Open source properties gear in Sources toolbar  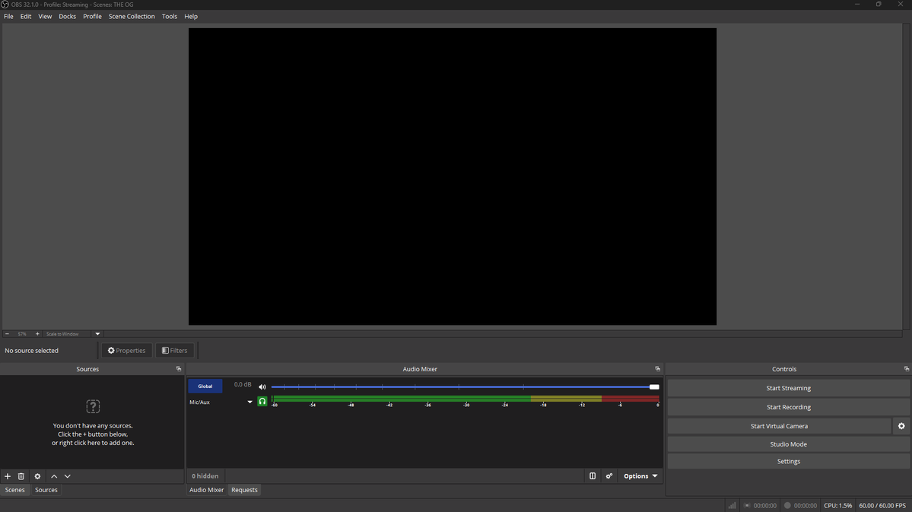point(37,476)
